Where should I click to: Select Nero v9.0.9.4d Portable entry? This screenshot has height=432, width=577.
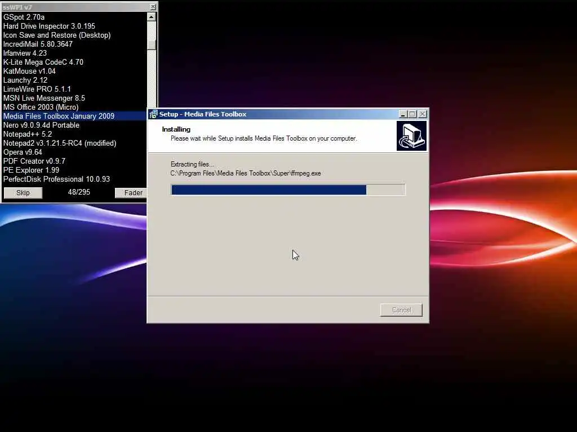(75, 125)
